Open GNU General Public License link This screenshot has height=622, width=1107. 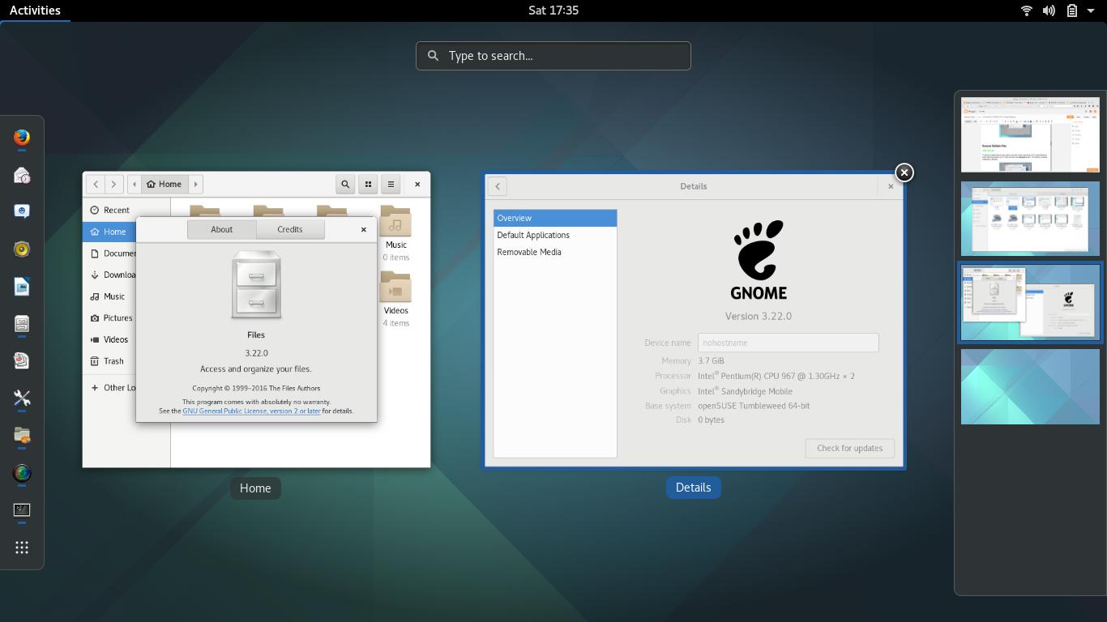pos(251,411)
